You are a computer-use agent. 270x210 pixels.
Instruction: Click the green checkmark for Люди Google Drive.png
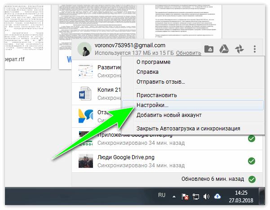tap(252, 161)
